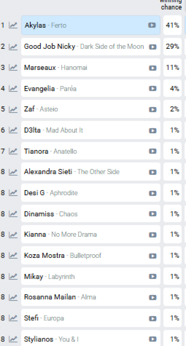Click Akylas 41% winning chance cell
This screenshot has height=346, width=186.
172,25
